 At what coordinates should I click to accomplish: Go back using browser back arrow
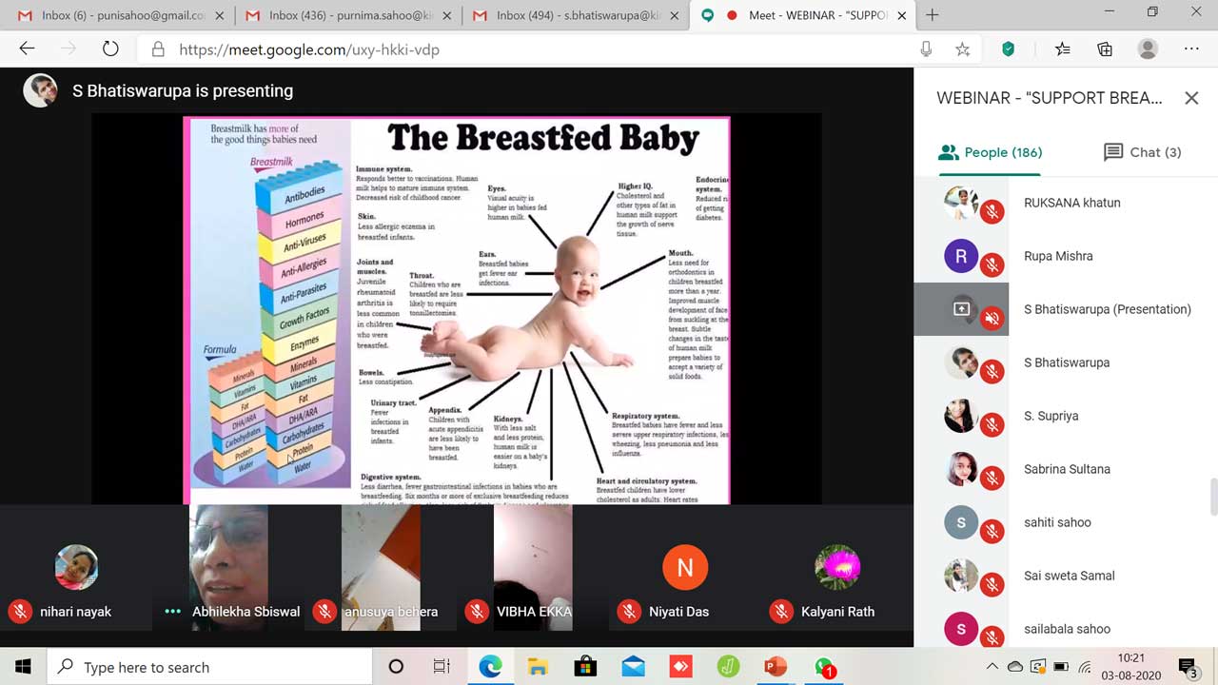point(27,49)
